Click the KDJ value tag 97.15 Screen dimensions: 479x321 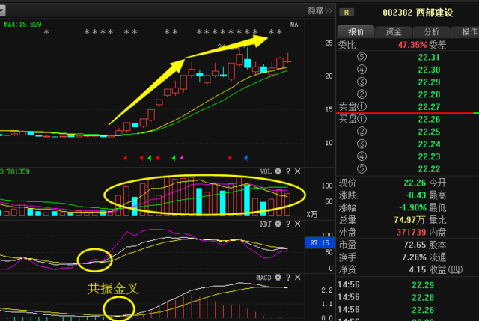pos(320,243)
